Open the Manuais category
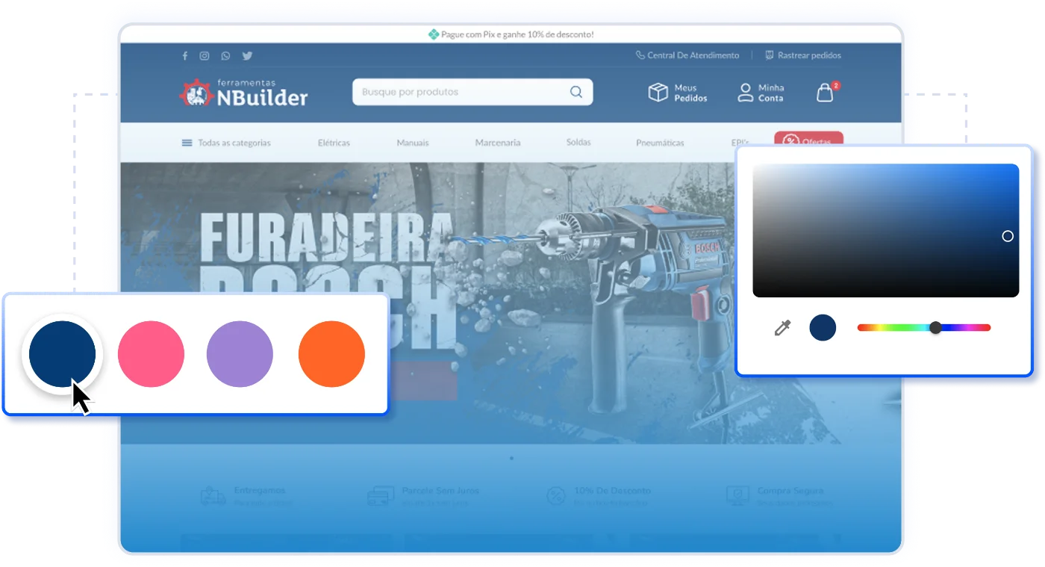This screenshot has width=1045, height=567. tap(413, 143)
